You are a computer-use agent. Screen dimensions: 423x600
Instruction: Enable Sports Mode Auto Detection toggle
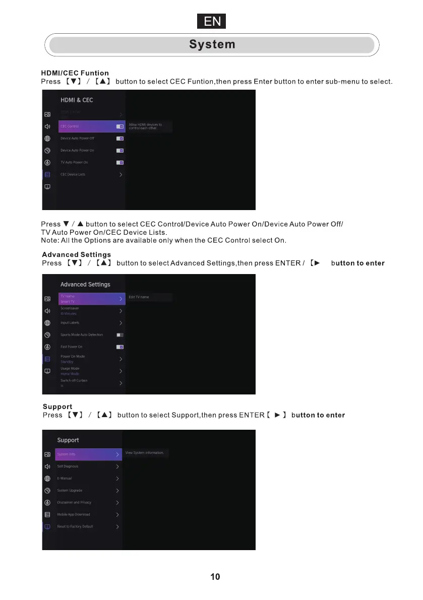coord(120,335)
